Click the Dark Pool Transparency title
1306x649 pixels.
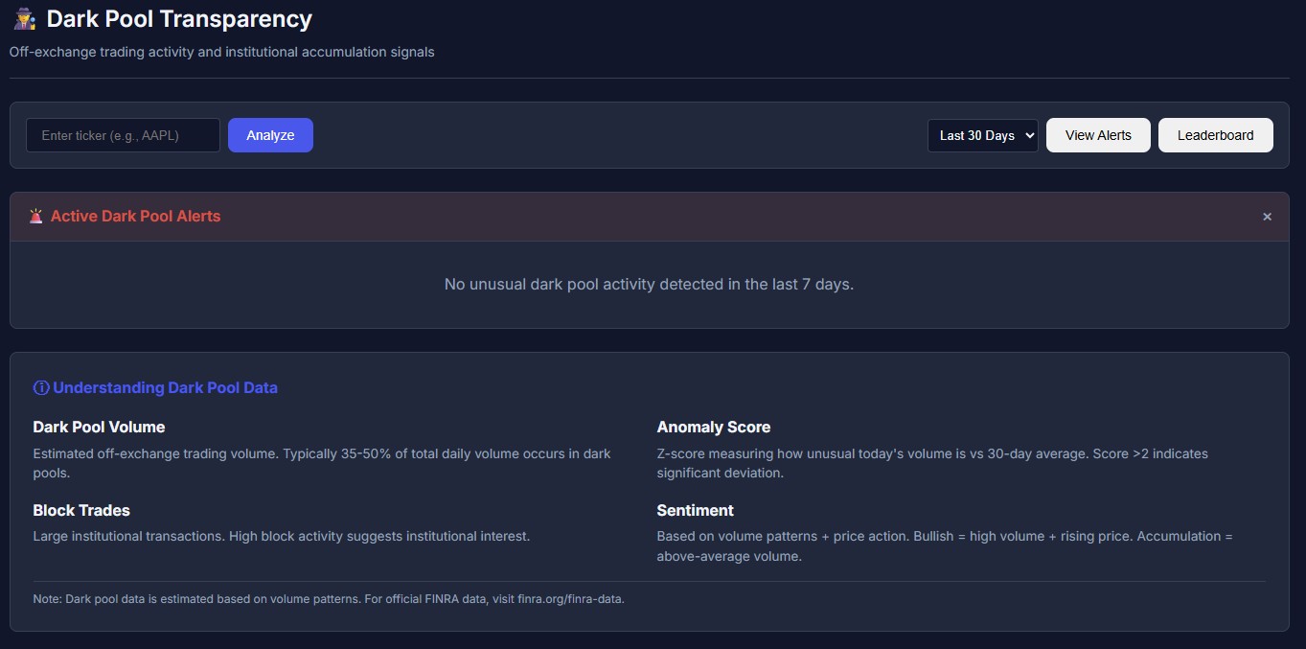[x=178, y=18]
